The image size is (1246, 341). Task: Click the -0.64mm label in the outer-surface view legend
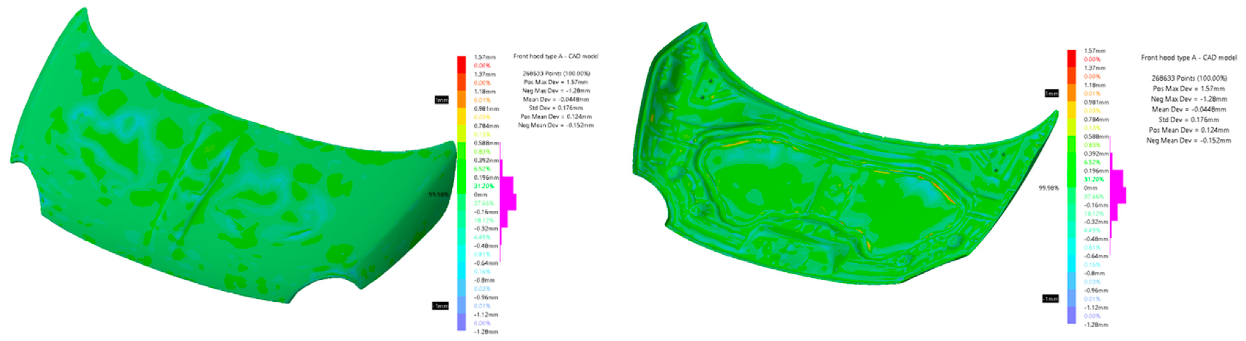point(486,263)
